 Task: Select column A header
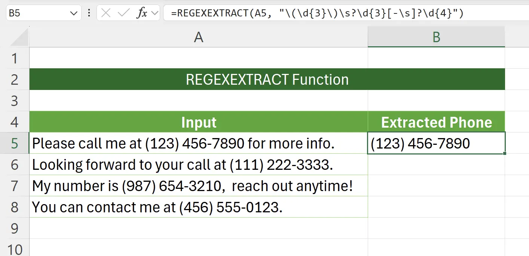coord(198,37)
